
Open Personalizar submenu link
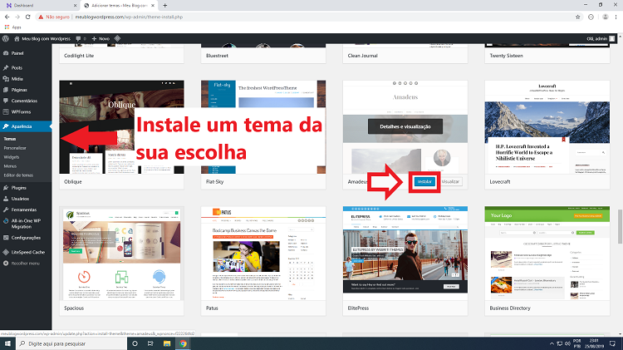[15, 148]
